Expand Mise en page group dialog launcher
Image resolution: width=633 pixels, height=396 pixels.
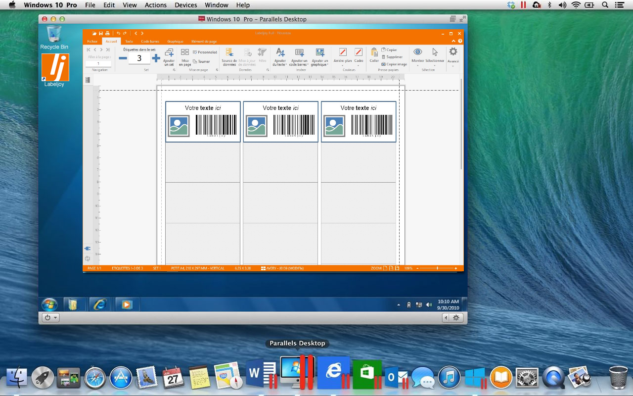217,70
